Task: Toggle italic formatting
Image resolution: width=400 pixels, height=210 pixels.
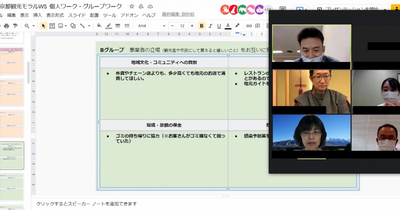Action: pos(210,26)
